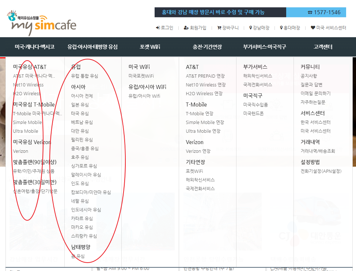Select 미국유심 T-Mobile heading

34,104
